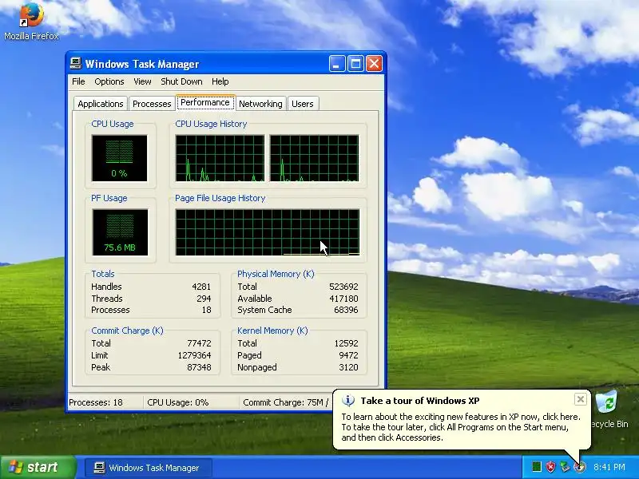Viewport: 639px width, 479px height.
Task: Click status bar Commit Charge: 75M
Action: point(285,402)
